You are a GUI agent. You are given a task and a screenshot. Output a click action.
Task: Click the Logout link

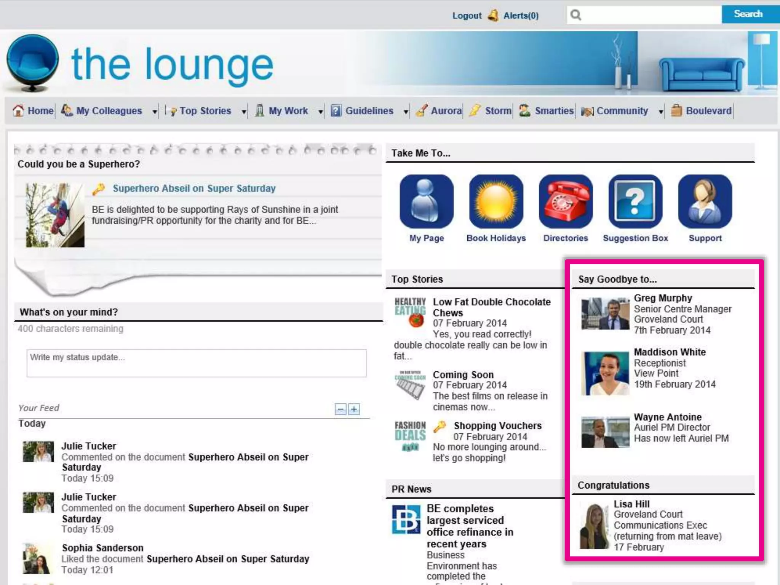tap(467, 16)
